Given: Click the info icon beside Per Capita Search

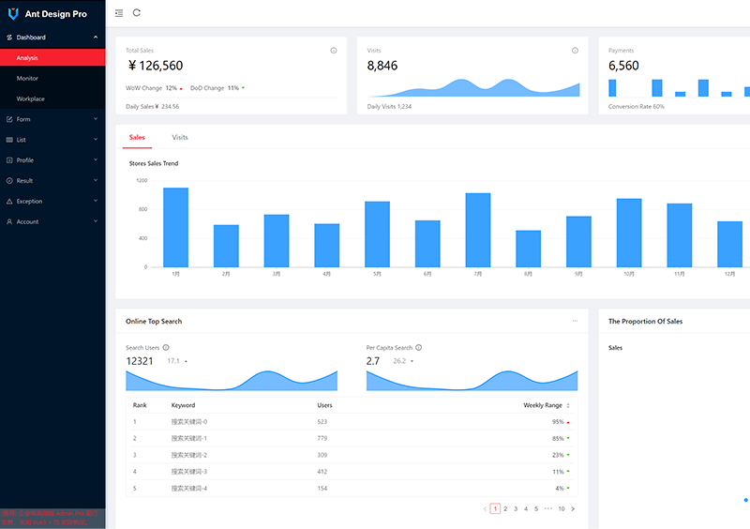Looking at the screenshot, I should [x=418, y=347].
